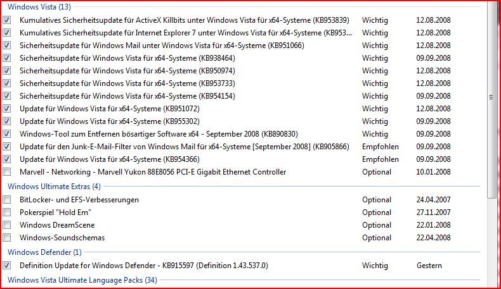The width and height of the screenshot is (501, 289).
Task: Expand Windows Vista Ultimate Language Packs (34) group
Action: (x=82, y=280)
